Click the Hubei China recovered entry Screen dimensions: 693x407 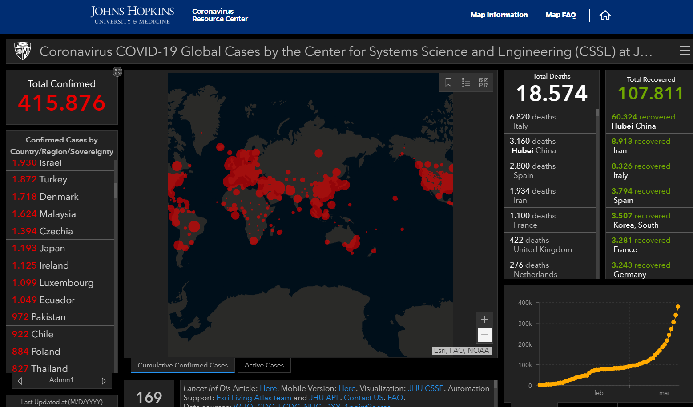pos(649,121)
